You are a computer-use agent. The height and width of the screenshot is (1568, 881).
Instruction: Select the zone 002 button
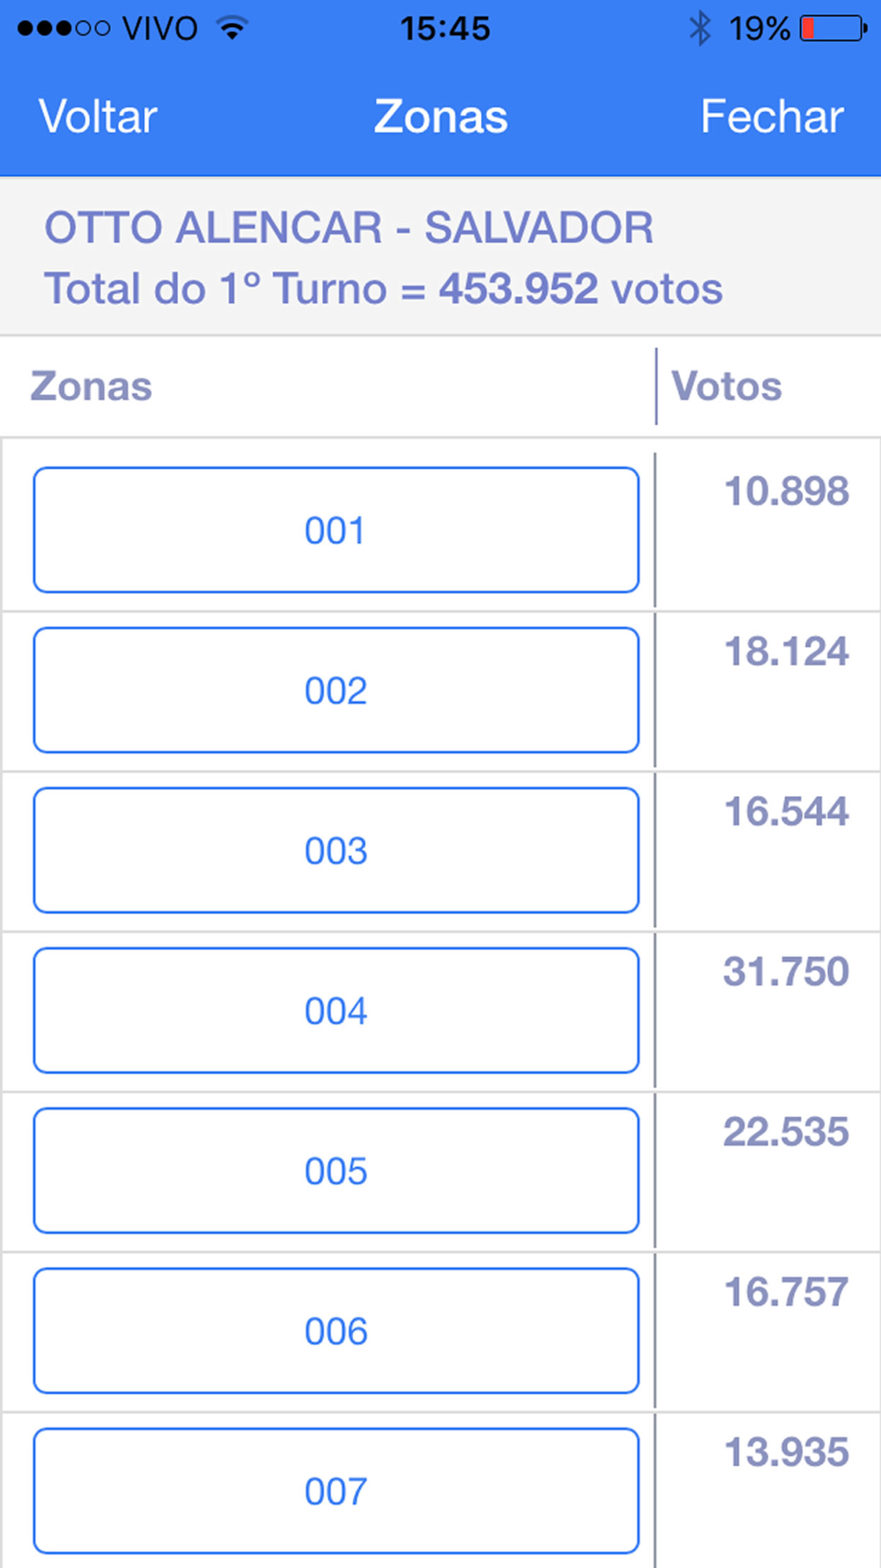[336, 691]
